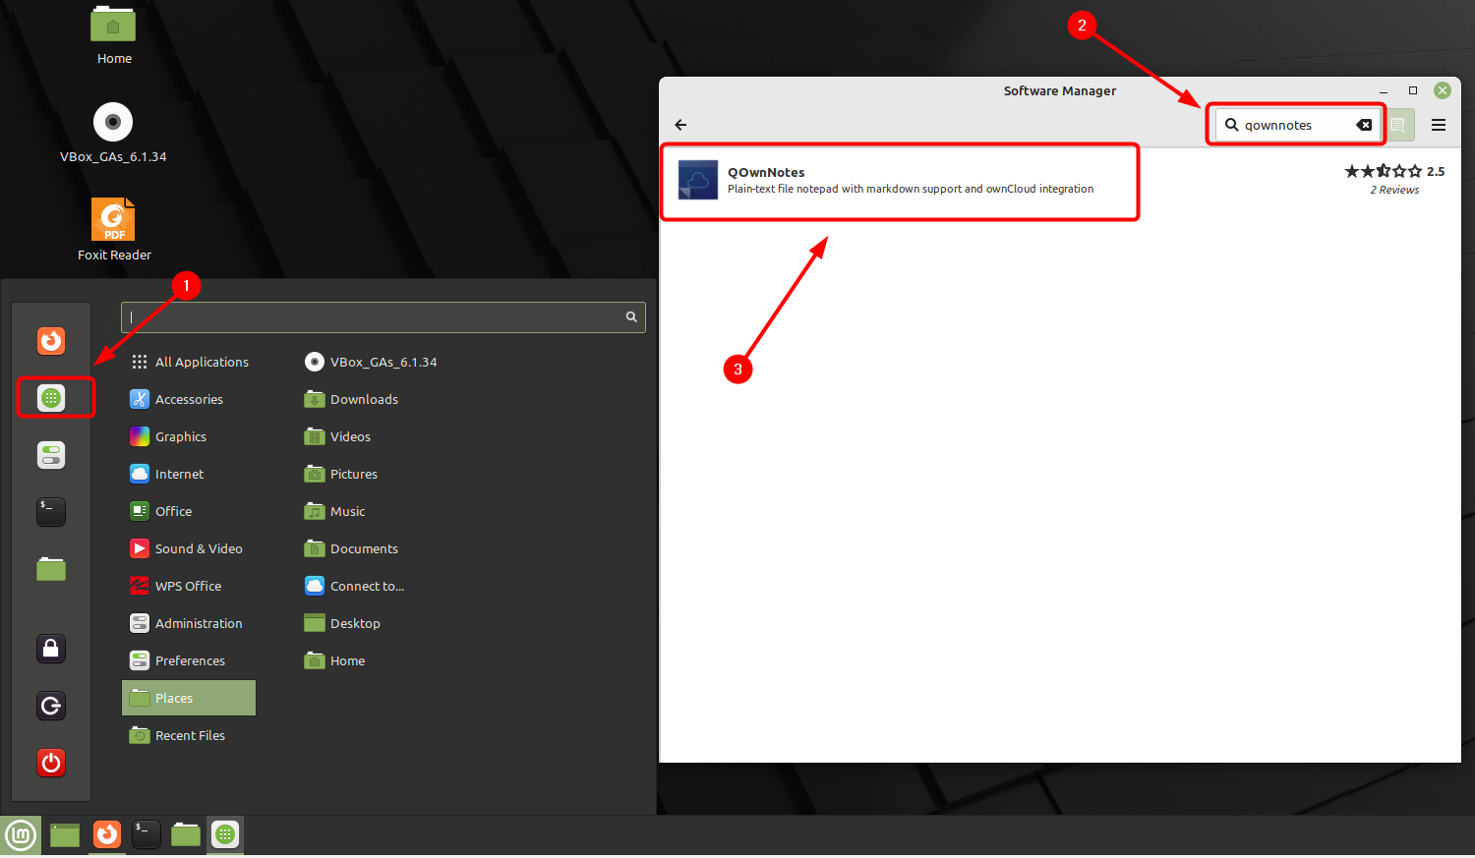The width and height of the screenshot is (1475, 858).
Task: Open VBox_GAs_6.1.34 in Places list
Action: pyautogui.click(x=372, y=362)
